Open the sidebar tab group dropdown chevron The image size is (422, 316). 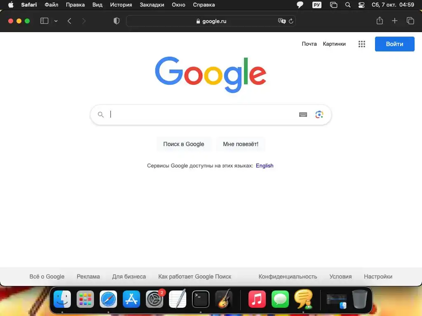56,21
